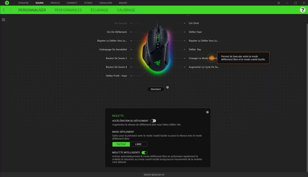Click the help icon in Molette panel

click(207, 112)
